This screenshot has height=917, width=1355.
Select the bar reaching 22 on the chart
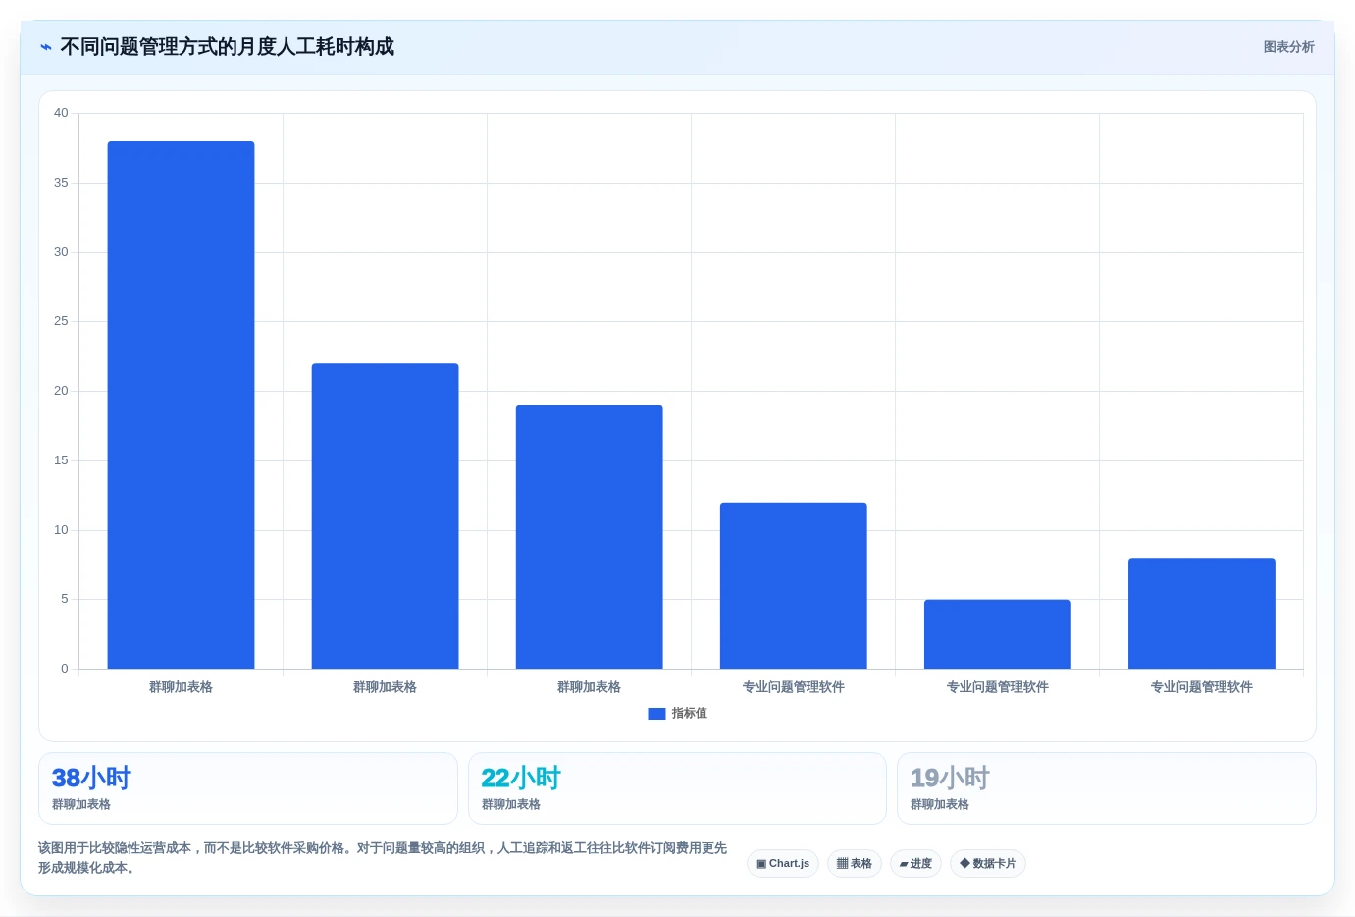point(385,515)
